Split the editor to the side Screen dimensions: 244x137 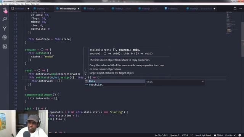tap(235, 8)
